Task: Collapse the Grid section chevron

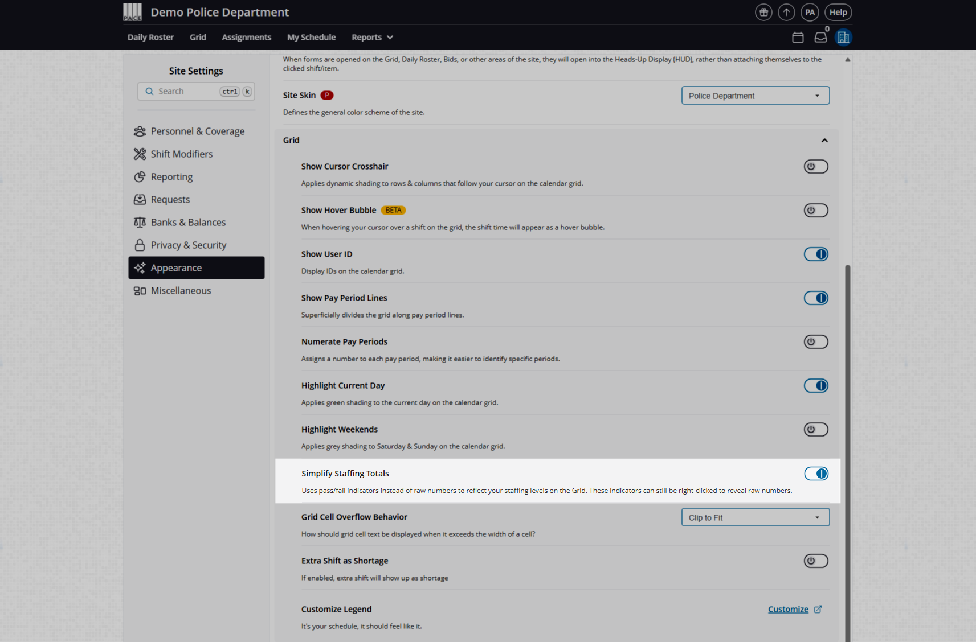Action: point(824,141)
